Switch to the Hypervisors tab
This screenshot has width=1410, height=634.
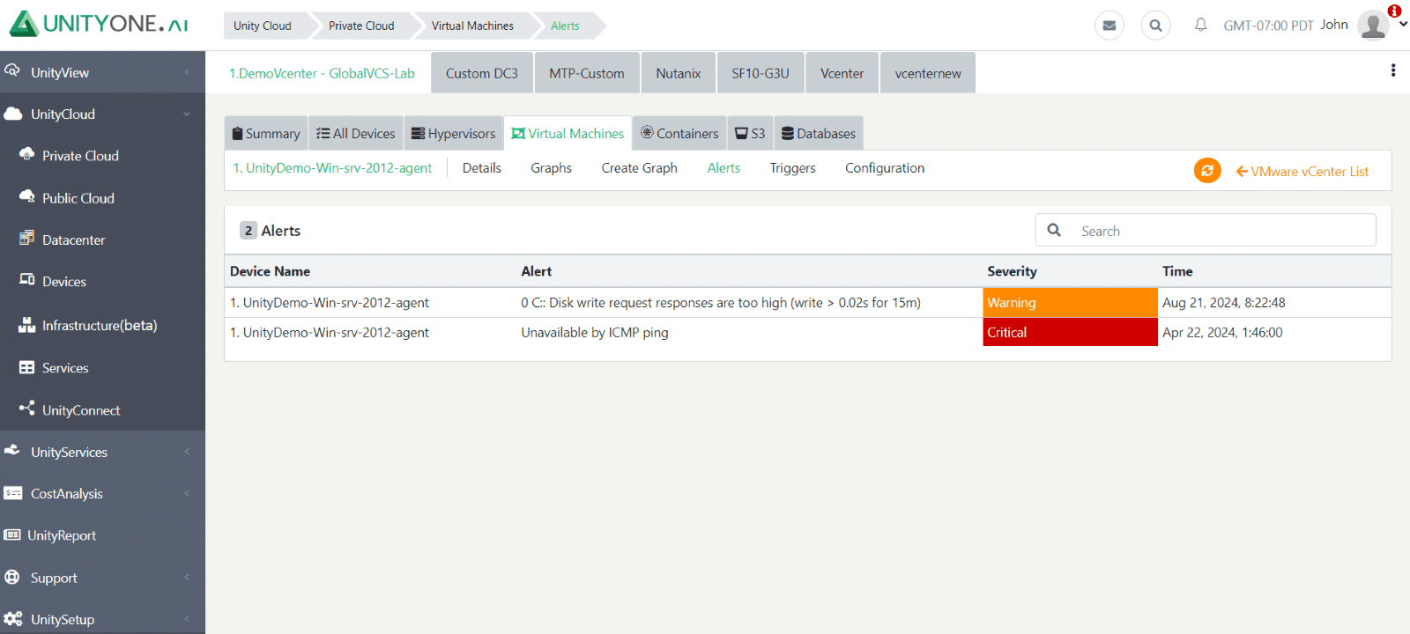coord(453,133)
